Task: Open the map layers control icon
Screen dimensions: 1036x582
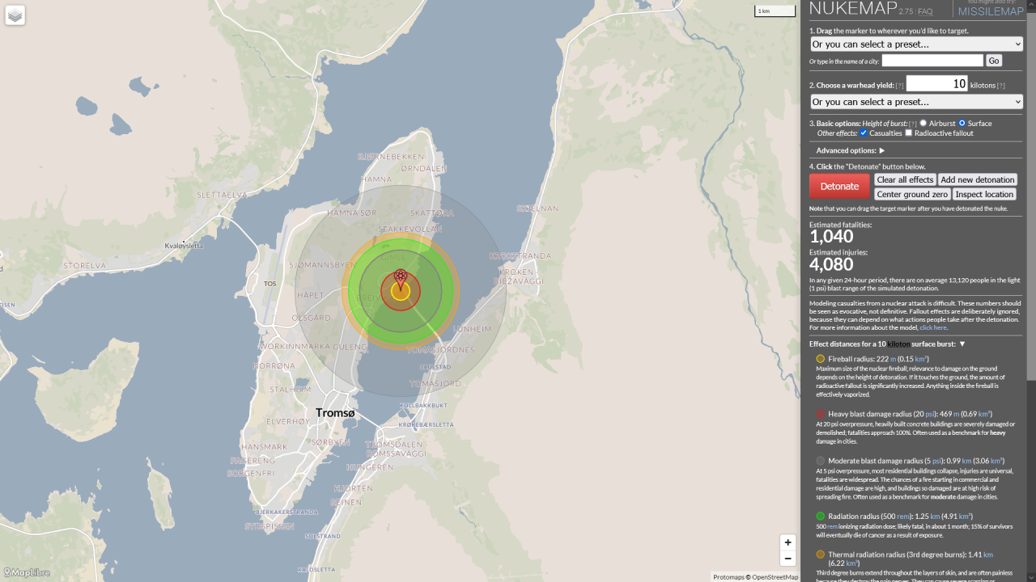Action: point(15,15)
